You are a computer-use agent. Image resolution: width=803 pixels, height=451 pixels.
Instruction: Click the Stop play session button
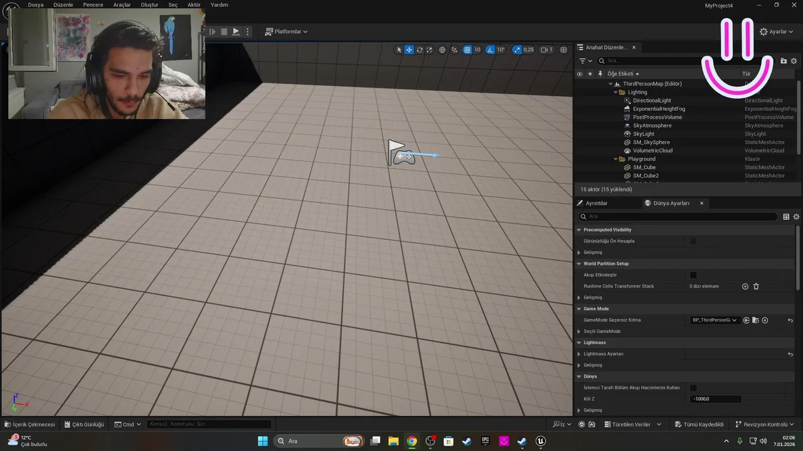(x=224, y=31)
